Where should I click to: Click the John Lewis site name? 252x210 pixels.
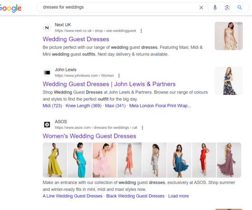coord(66,70)
